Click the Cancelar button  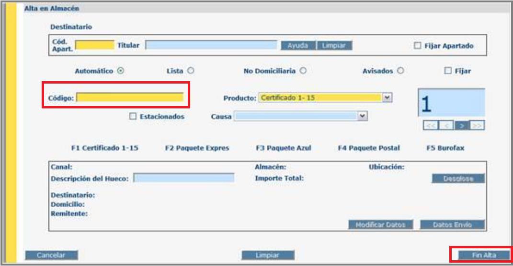(51, 255)
